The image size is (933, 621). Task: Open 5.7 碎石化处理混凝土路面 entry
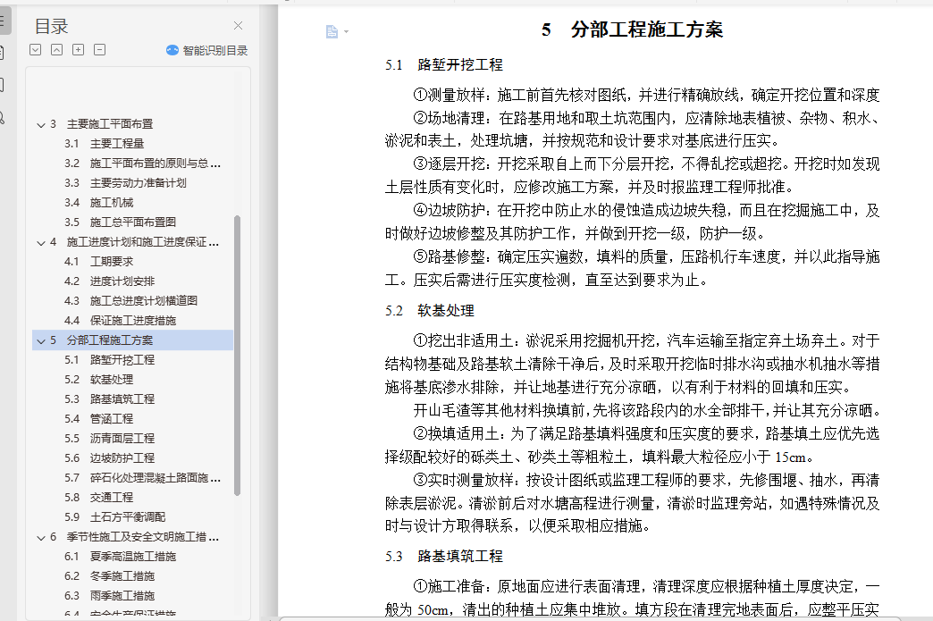[142, 477]
